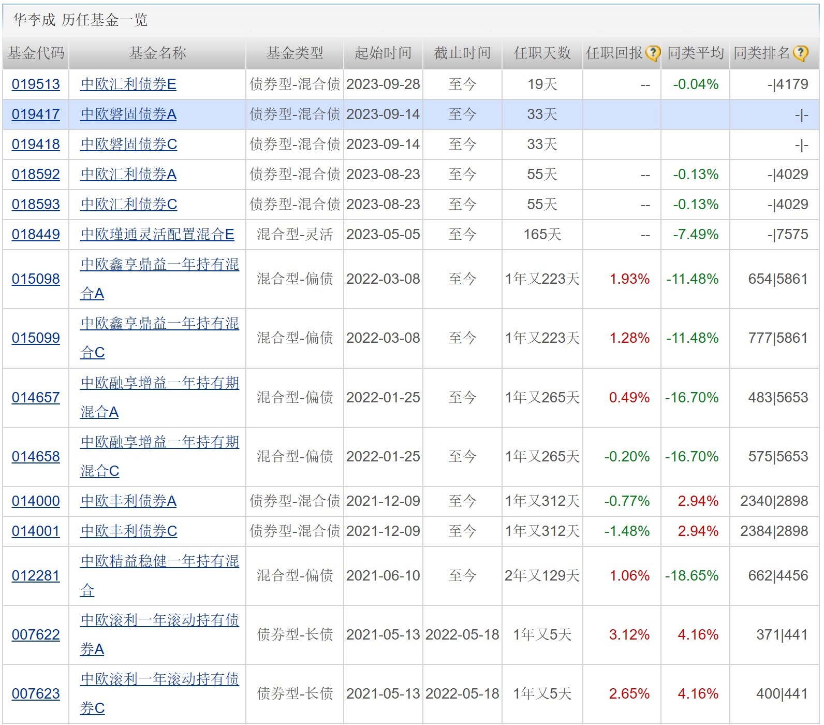
Task: Open fund code link 012281
Action: (36, 576)
